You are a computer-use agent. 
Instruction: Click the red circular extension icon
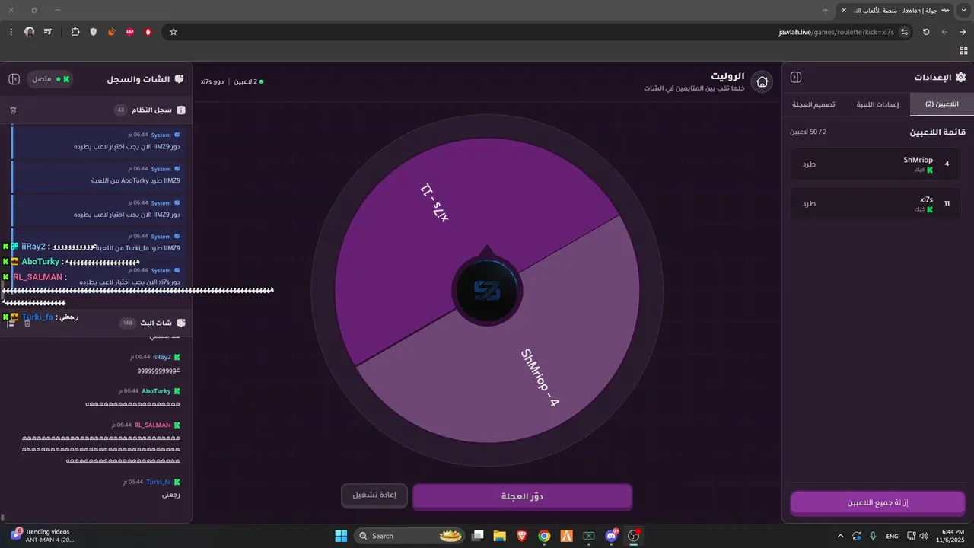point(148,32)
